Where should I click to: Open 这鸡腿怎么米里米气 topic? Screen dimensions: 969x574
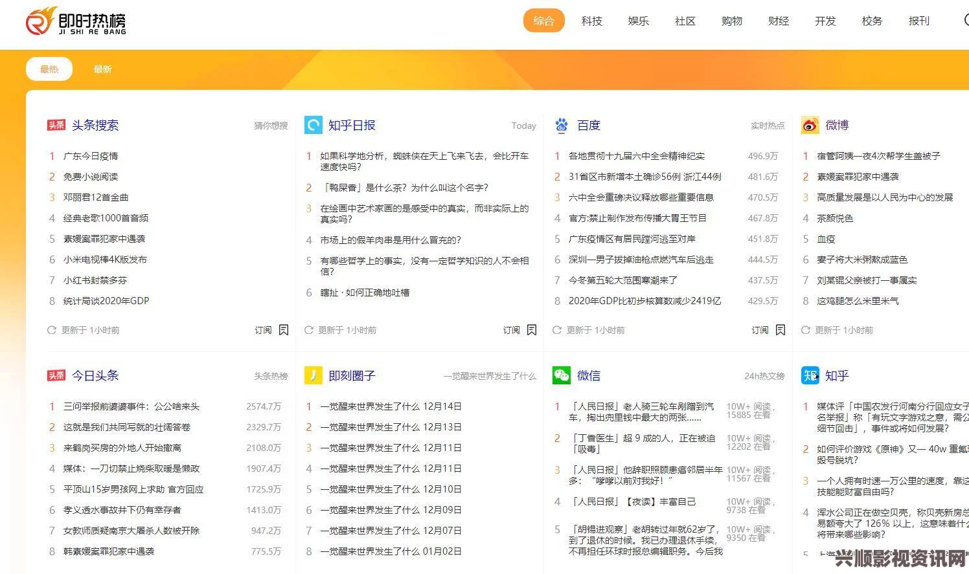[858, 301]
